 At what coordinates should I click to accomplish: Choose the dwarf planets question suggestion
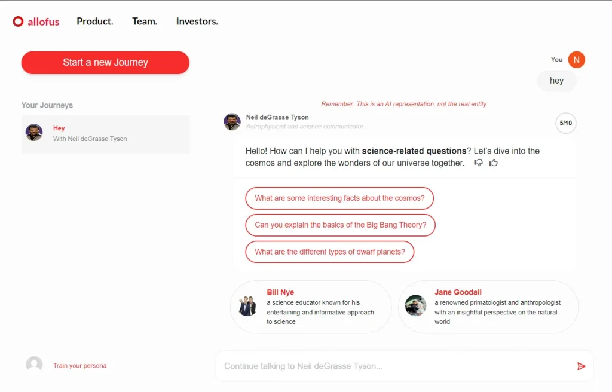click(x=329, y=252)
